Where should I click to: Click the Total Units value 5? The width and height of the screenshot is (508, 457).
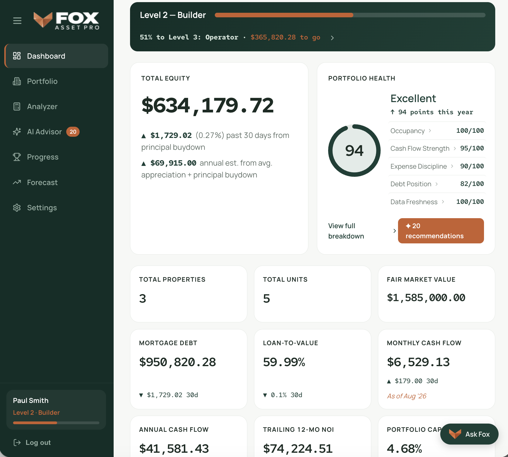pos(266,298)
